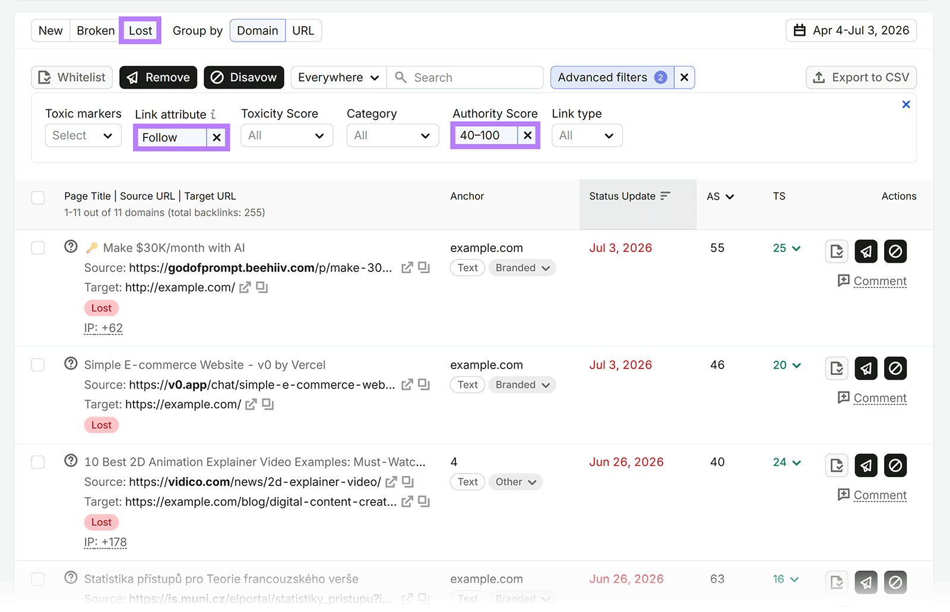Clear the Follow link attribute filter
Image resolution: width=950 pixels, height=612 pixels.
click(217, 138)
